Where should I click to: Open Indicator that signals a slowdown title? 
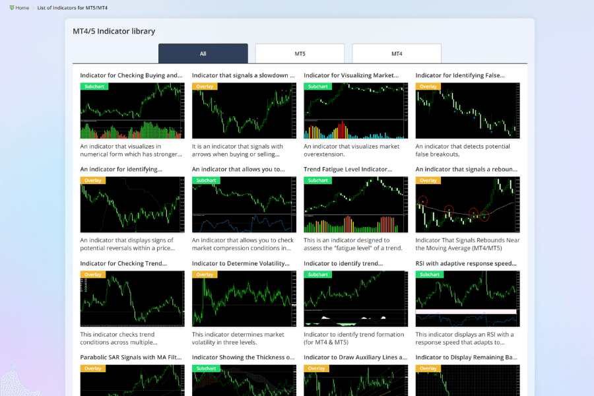pos(243,75)
